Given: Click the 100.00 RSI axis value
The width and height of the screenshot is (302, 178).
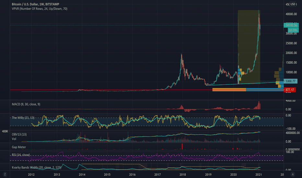Looking at the screenshot, I should (x=290, y=152).
